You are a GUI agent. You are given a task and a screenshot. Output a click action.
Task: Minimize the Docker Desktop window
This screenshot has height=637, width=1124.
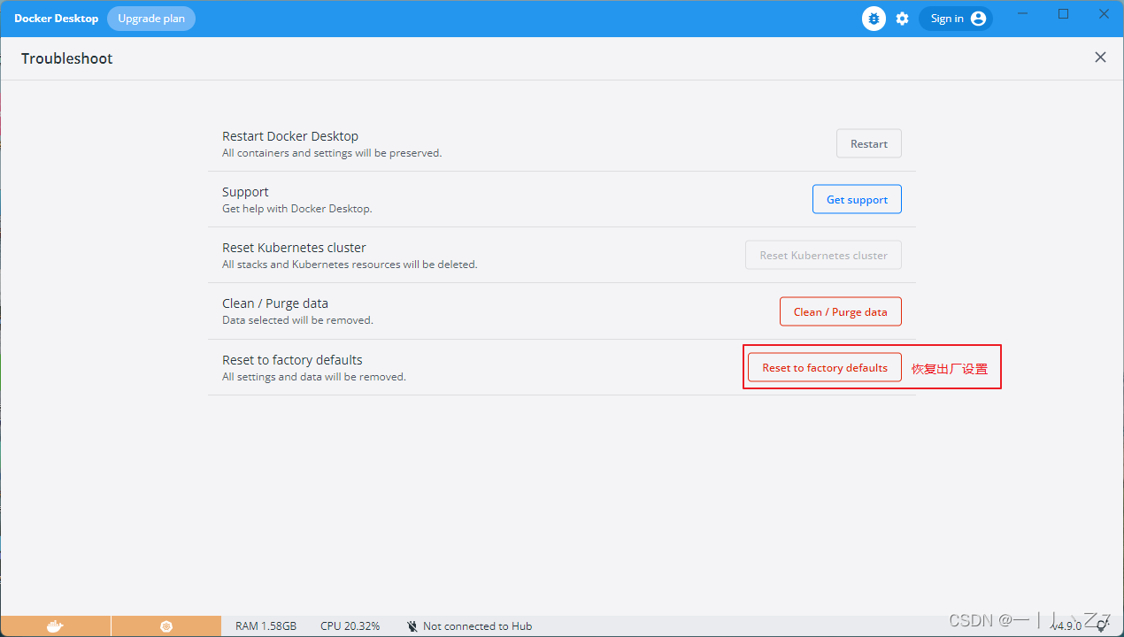1023,14
